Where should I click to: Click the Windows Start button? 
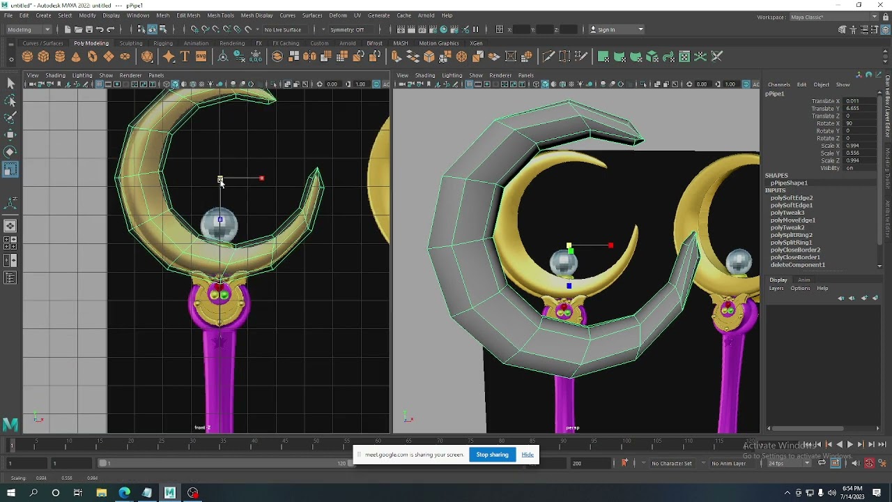click(10, 493)
